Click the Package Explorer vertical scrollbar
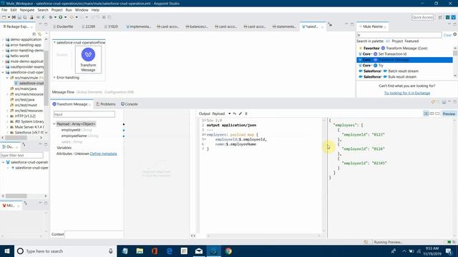This screenshot has width=458, height=257. click(x=46, y=79)
